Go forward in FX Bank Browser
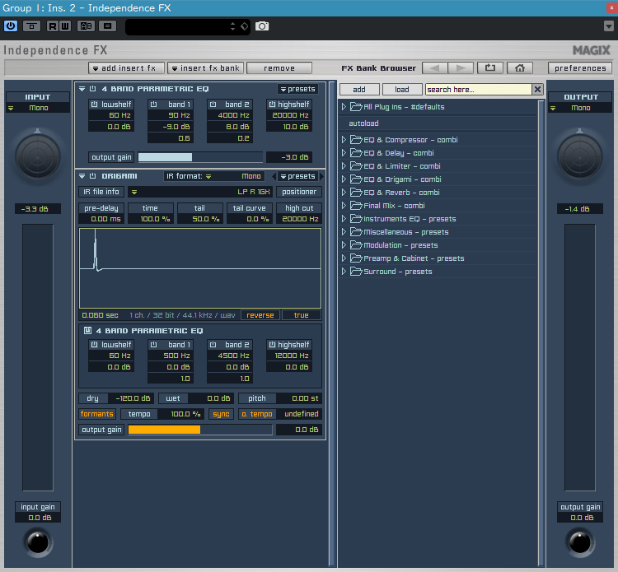This screenshot has height=572, width=618. pos(461,68)
